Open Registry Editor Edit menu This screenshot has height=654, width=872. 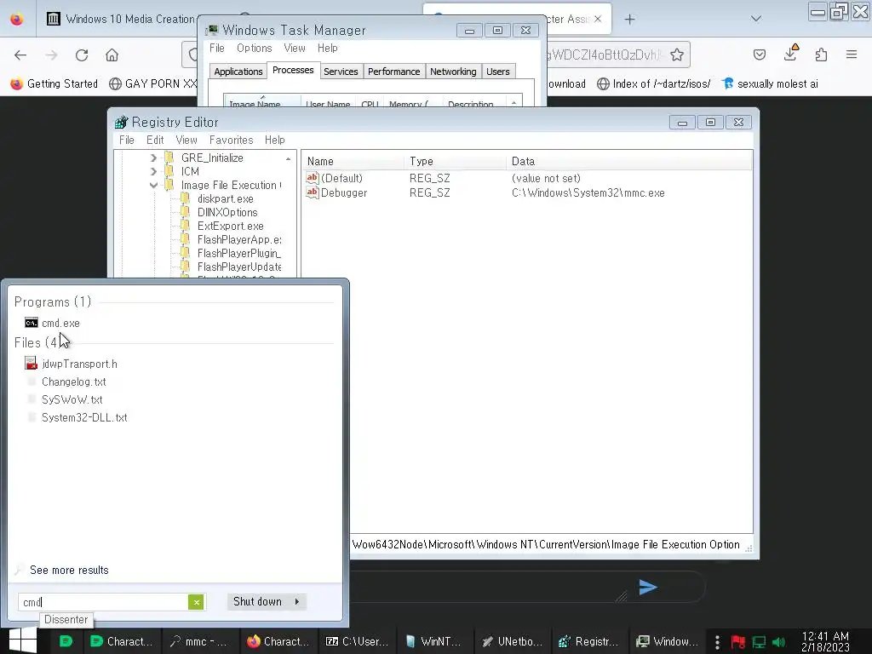tap(155, 141)
